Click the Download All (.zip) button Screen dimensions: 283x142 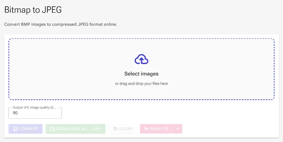click(x=75, y=129)
